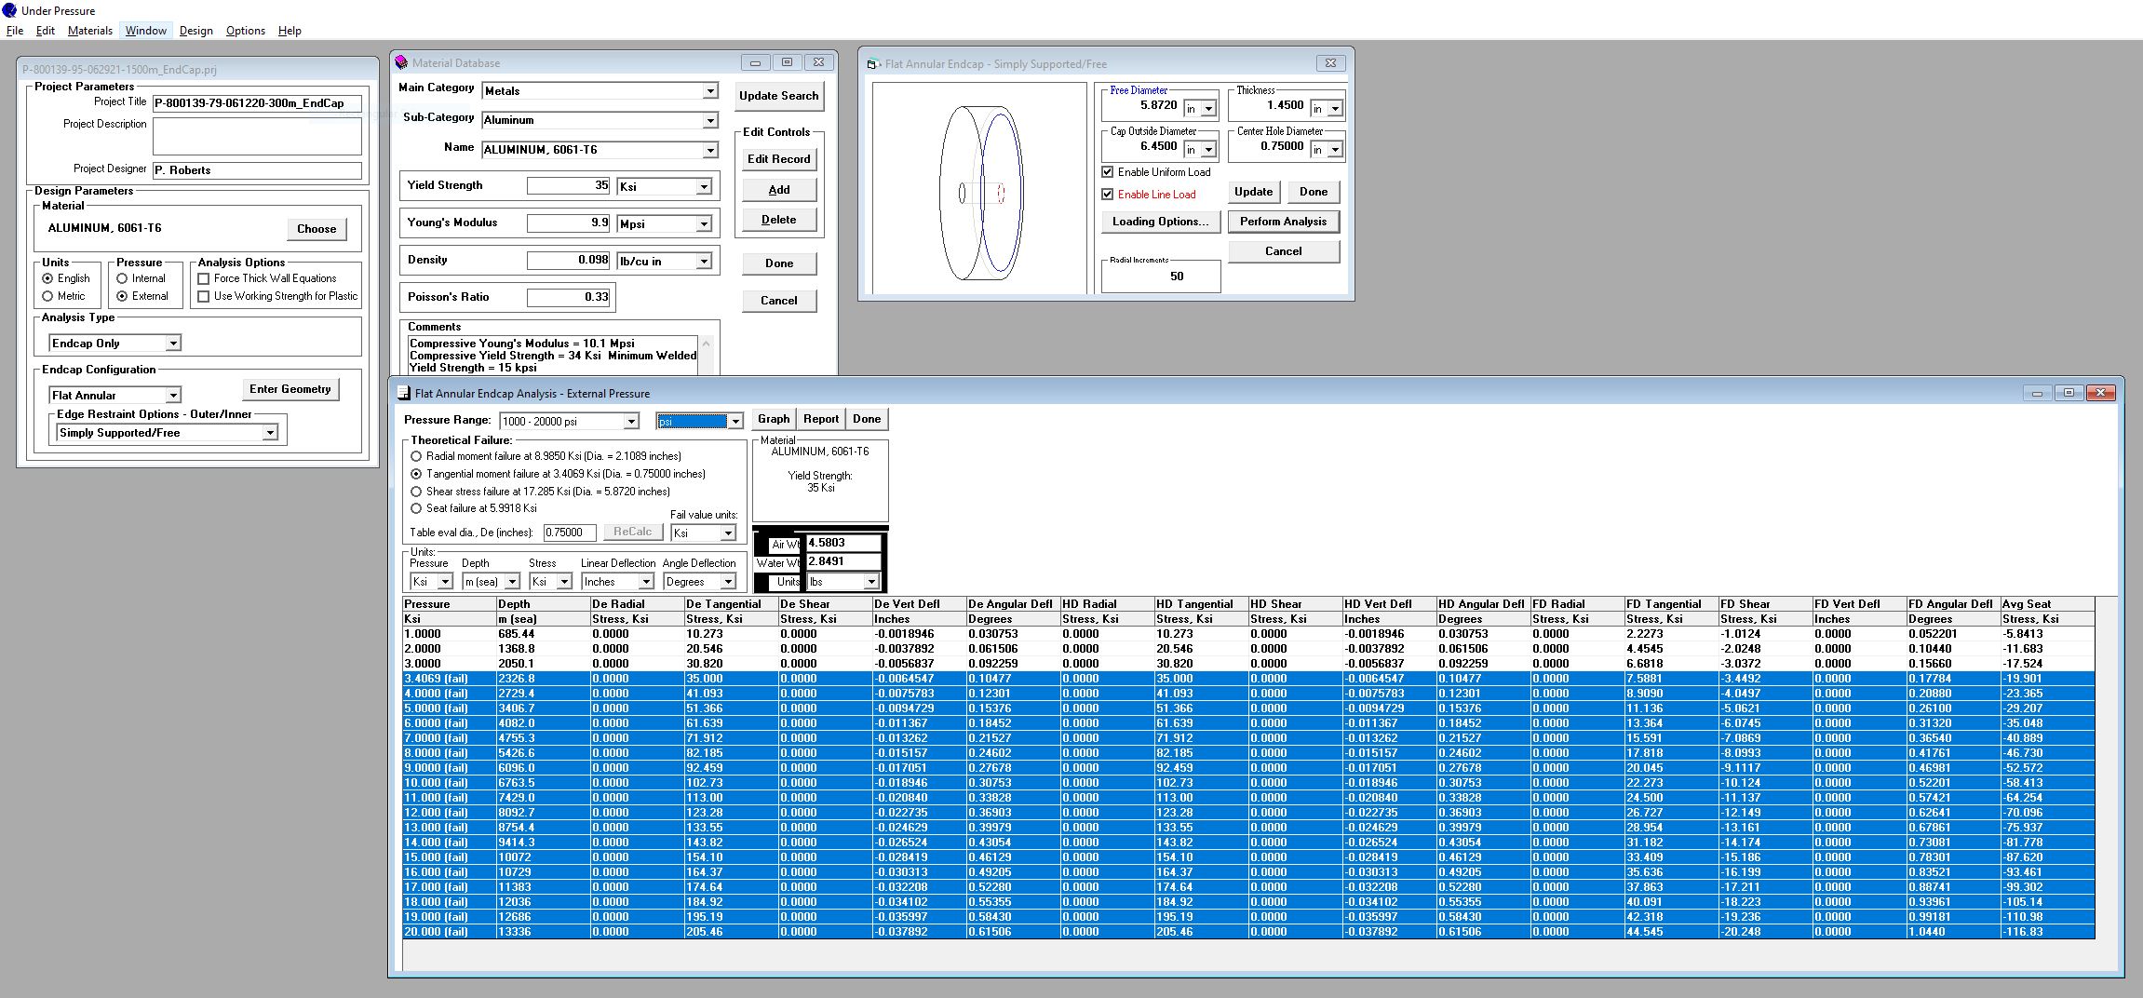Open Yield Strength units dropdown
Screen dimensions: 2143x998
(704, 187)
